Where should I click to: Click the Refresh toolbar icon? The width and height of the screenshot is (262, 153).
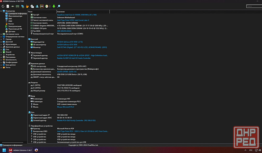[3, 6]
